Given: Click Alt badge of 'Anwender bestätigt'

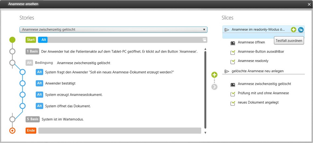Looking at the screenshot, I should [39, 83].
